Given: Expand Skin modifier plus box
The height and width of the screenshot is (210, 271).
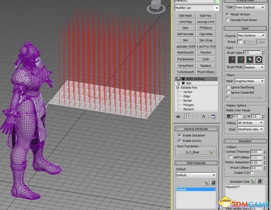Looking at the screenshot, I should pyautogui.click(x=183, y=83).
